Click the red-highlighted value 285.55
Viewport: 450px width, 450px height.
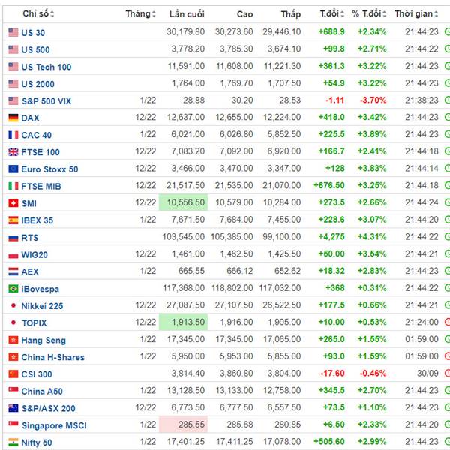tap(183, 424)
